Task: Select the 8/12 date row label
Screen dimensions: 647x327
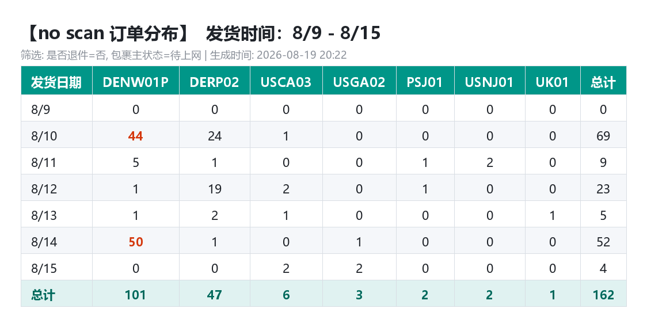Action: coord(44,189)
